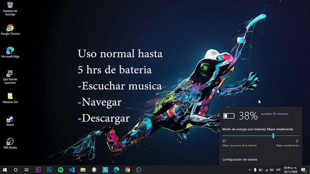
Task: Open the network tray icon
Action: coord(266,170)
